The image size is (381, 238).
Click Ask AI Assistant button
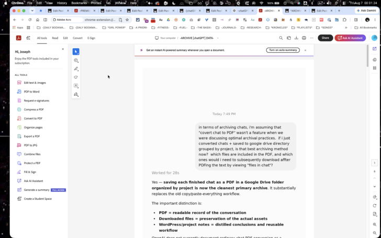(x=350, y=38)
